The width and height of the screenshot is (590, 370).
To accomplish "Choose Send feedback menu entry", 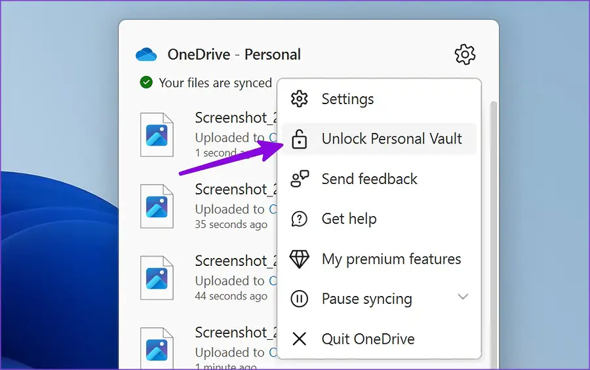I will pos(369,179).
